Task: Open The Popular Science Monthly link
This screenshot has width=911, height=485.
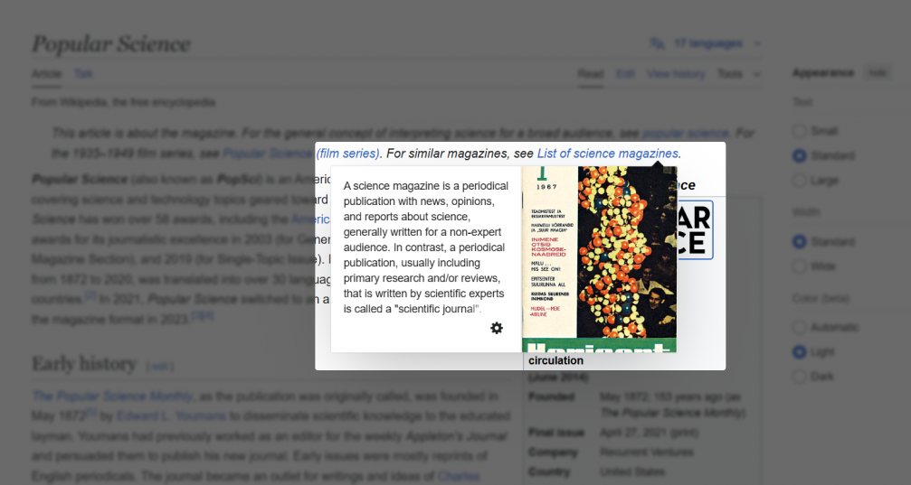Action: [112, 396]
